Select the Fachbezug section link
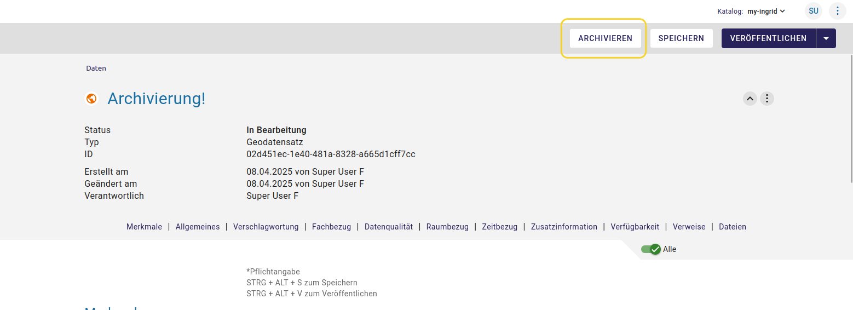The image size is (853, 310). click(331, 227)
